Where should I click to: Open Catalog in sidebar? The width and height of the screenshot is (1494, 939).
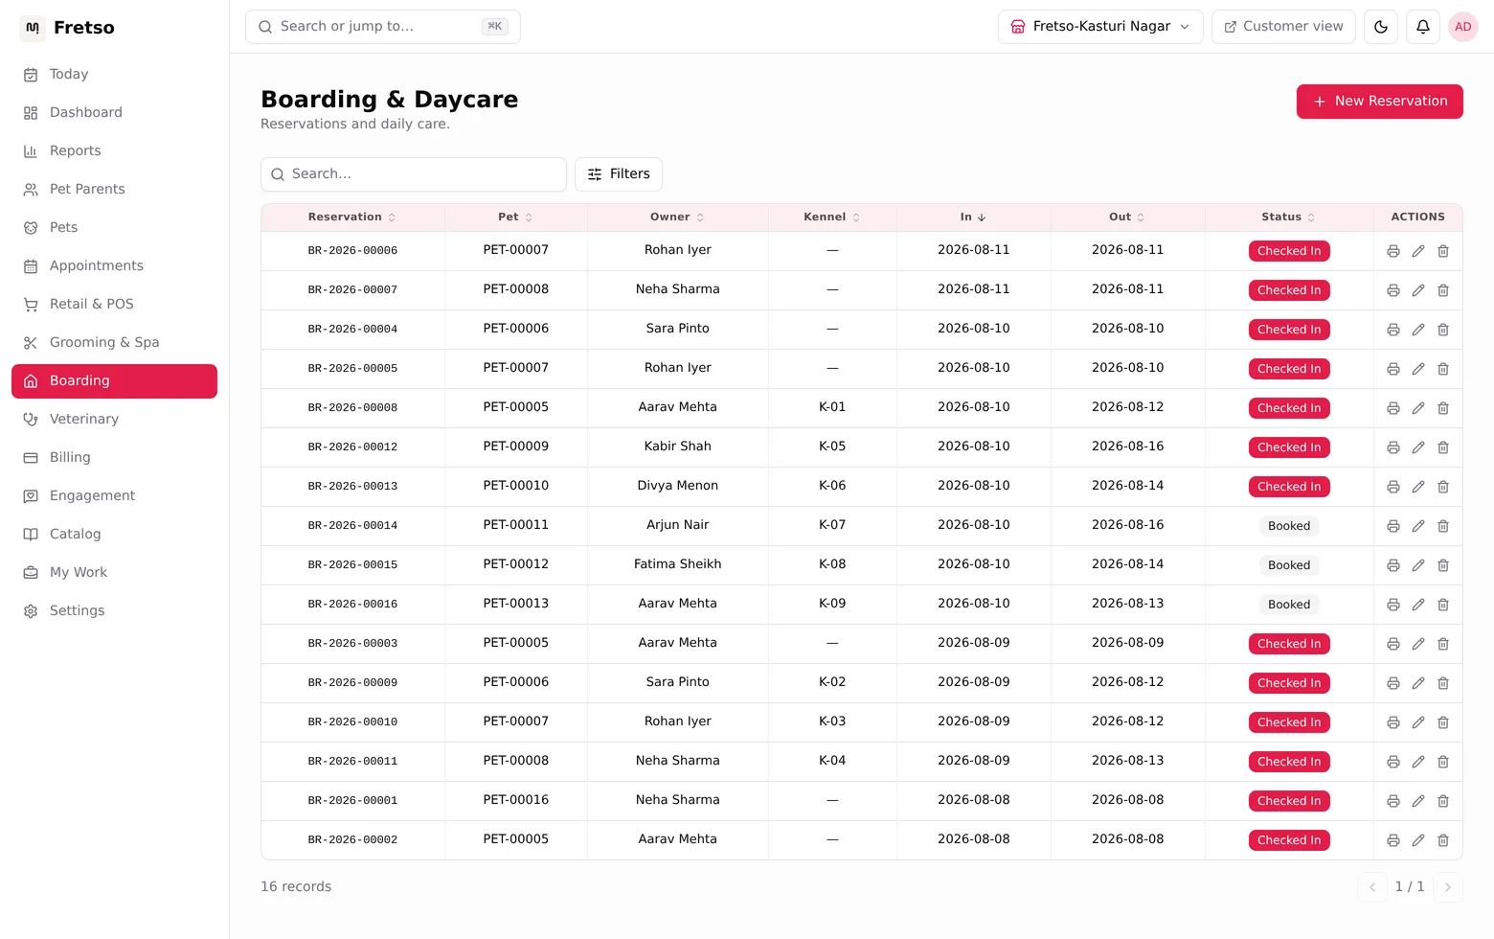pos(114,535)
